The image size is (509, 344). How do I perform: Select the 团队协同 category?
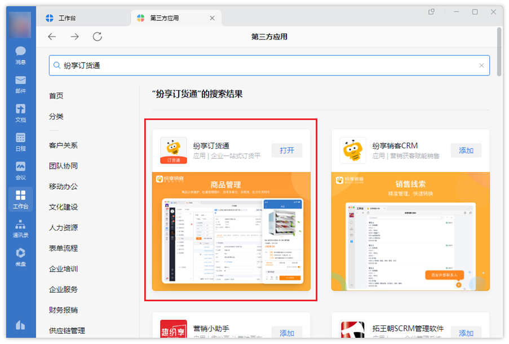(63, 166)
